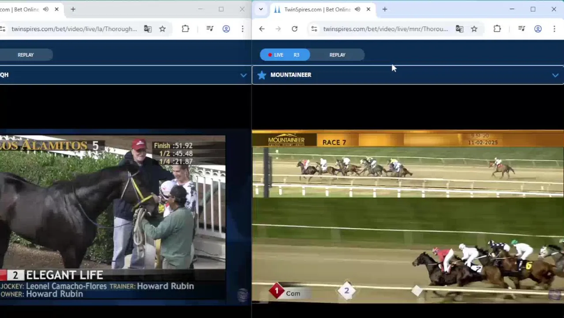Open Chrome menu dots in right window
564x318 pixels.
pyautogui.click(x=554, y=29)
